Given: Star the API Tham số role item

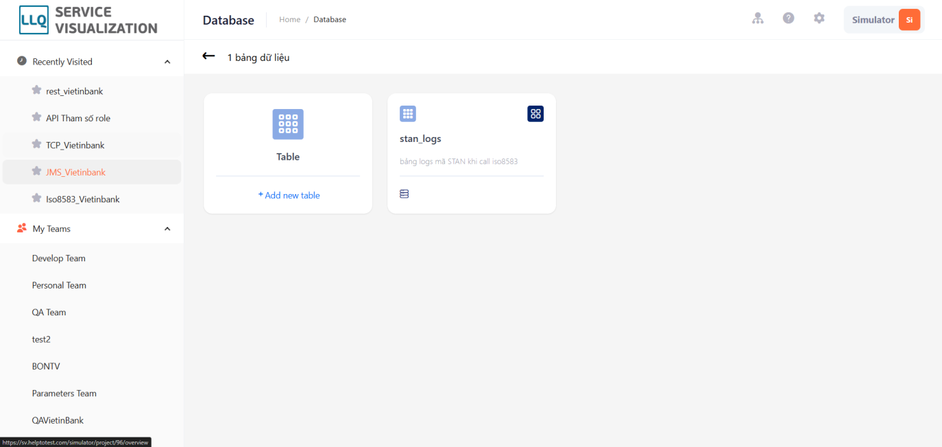Looking at the screenshot, I should (x=37, y=117).
